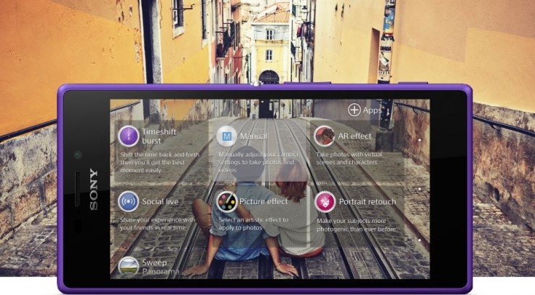Select the 'Manual' mode title
Viewport: 535px width, 295px height.
(253, 136)
